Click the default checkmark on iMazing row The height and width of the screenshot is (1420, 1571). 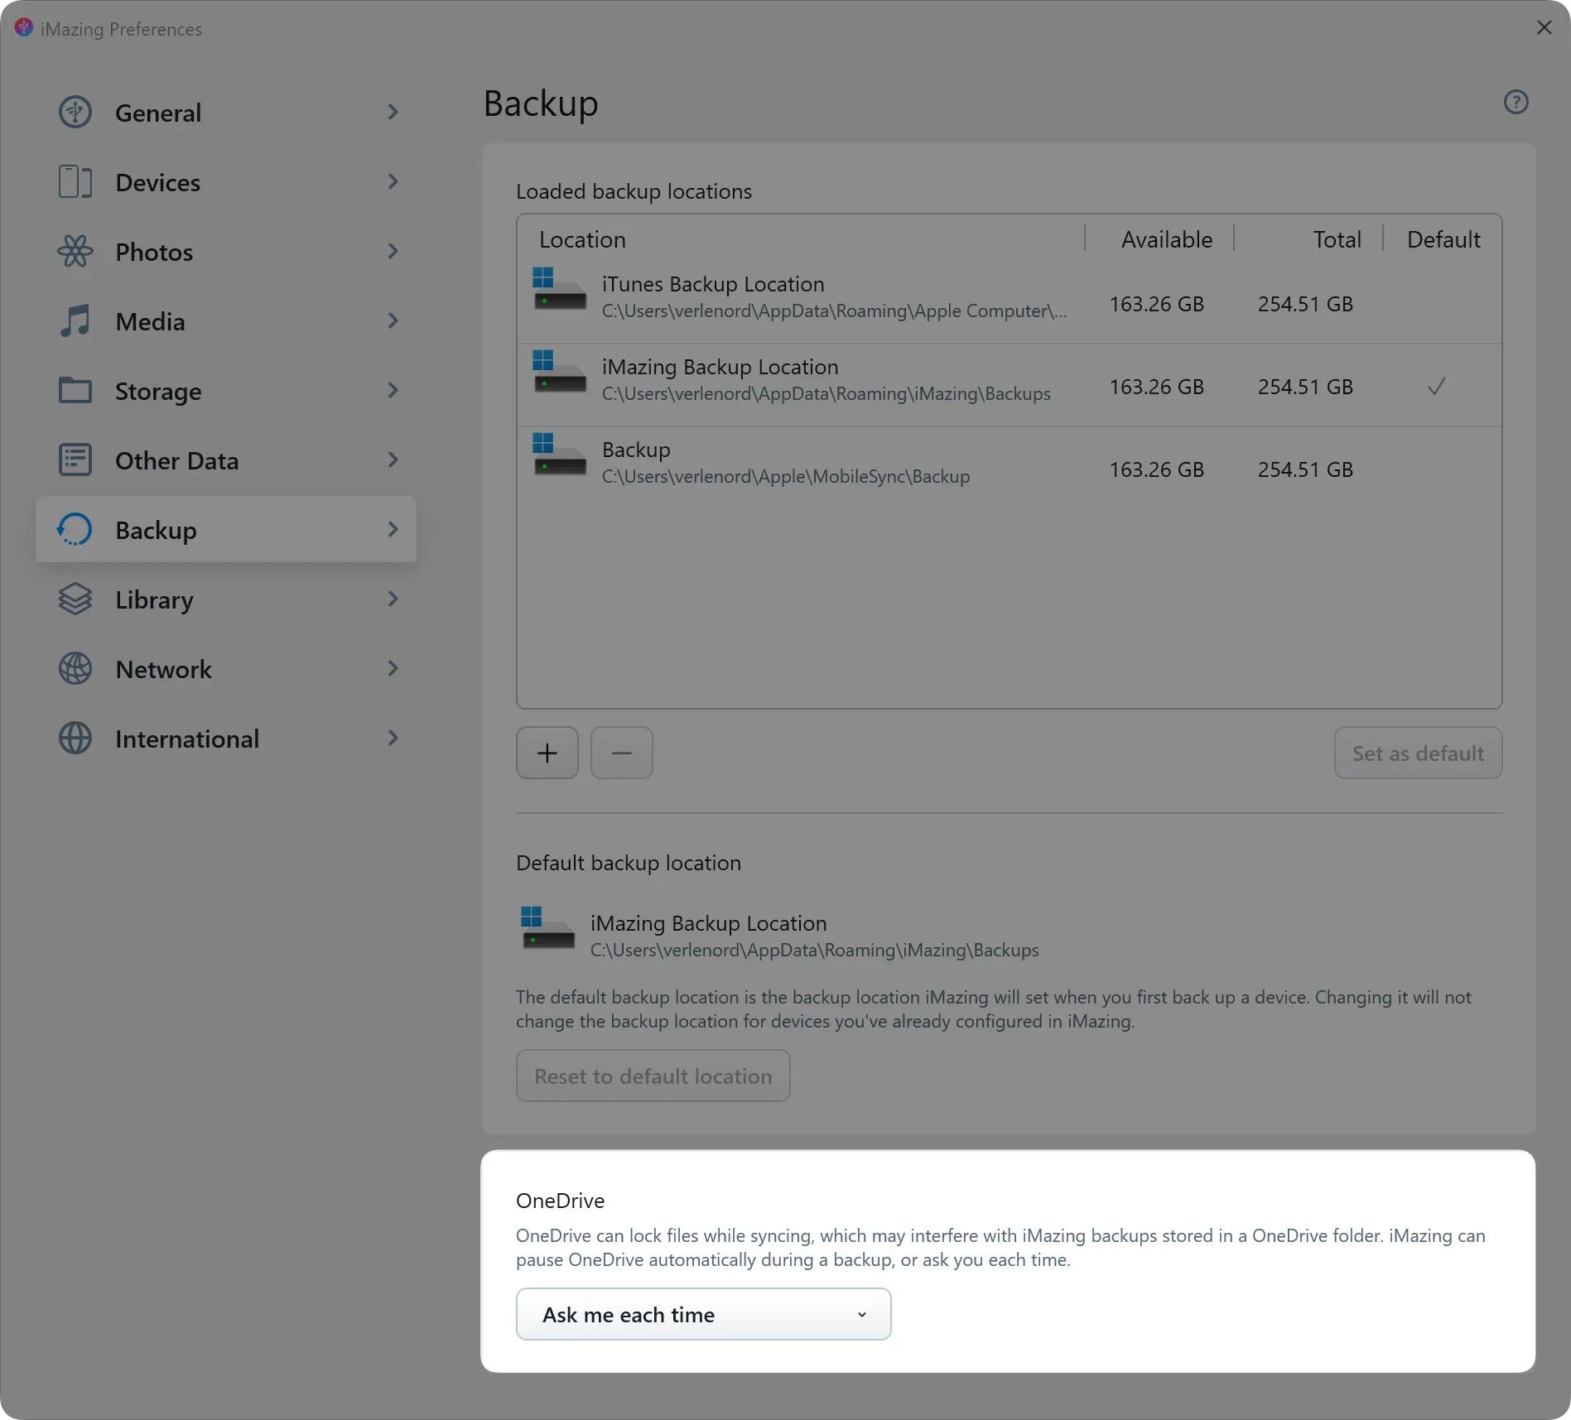[1437, 386]
